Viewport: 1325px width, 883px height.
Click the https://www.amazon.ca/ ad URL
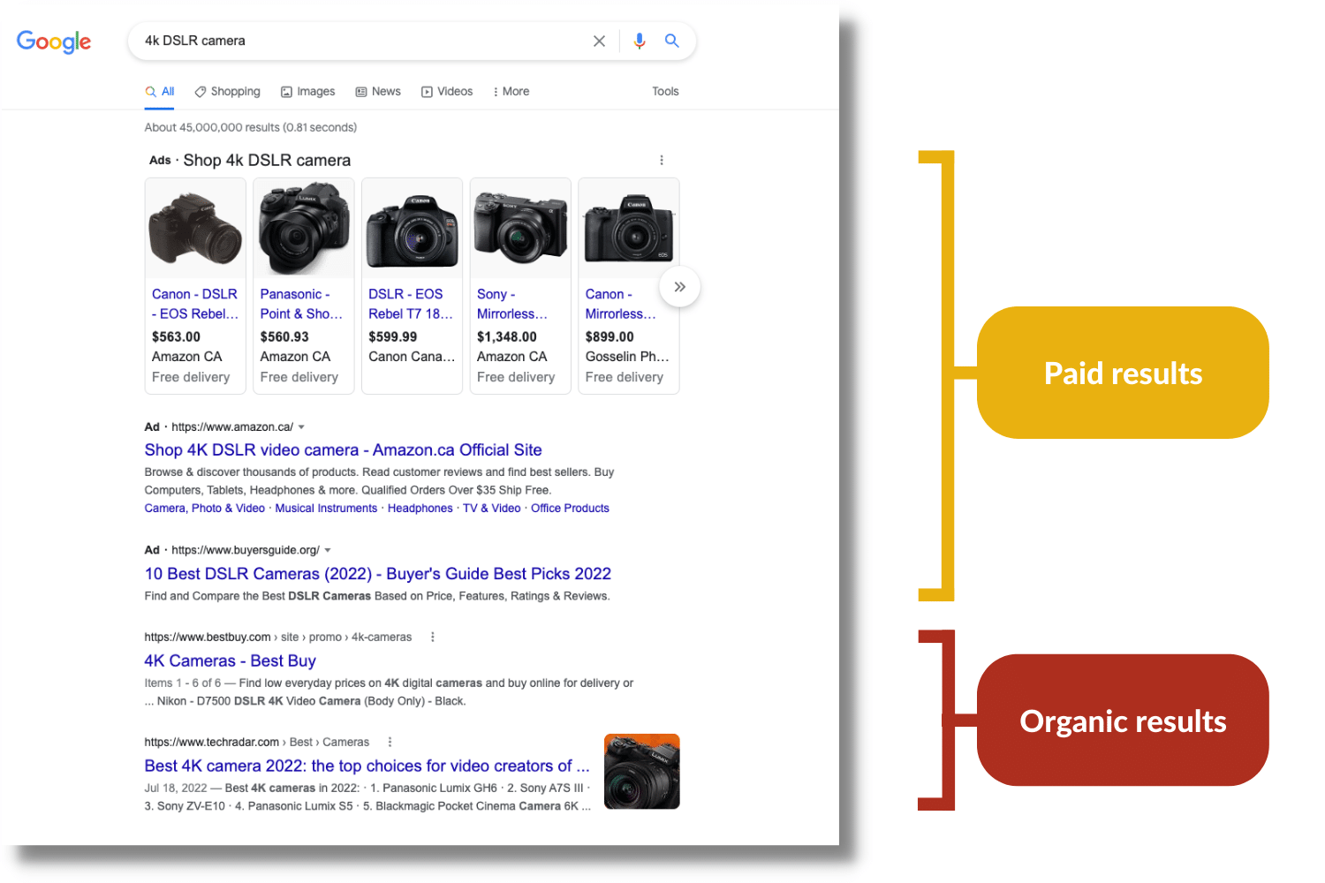click(232, 427)
